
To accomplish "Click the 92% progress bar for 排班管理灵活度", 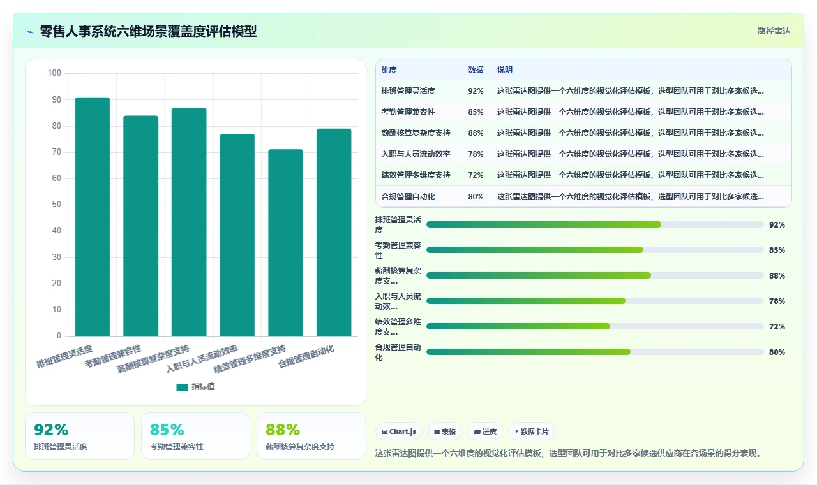I will (x=595, y=224).
